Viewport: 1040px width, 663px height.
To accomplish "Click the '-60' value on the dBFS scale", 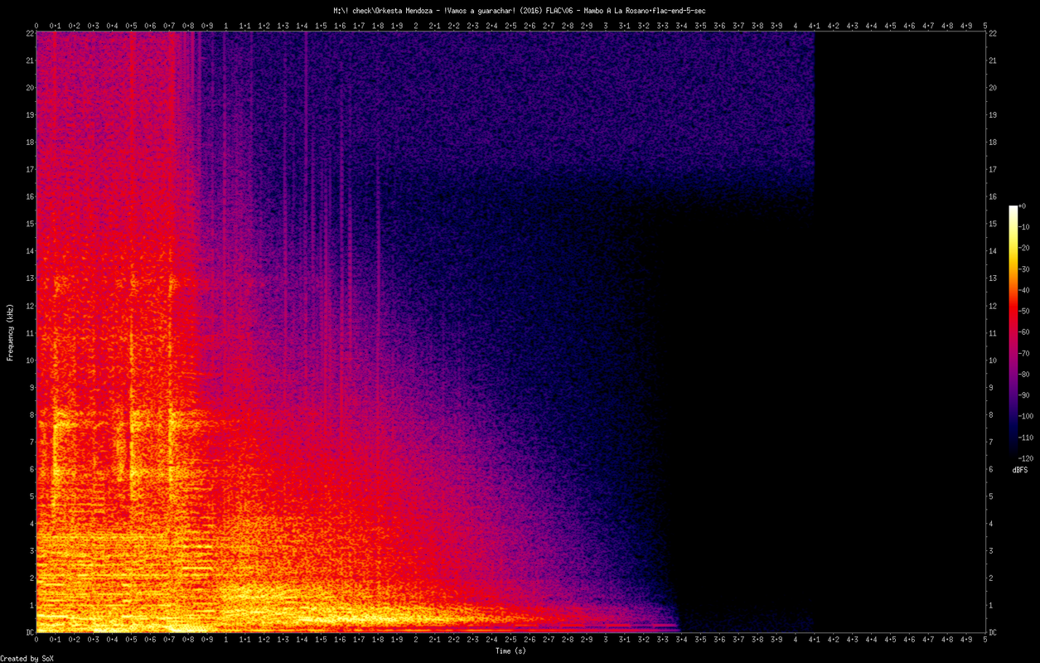I will pyautogui.click(x=1023, y=332).
